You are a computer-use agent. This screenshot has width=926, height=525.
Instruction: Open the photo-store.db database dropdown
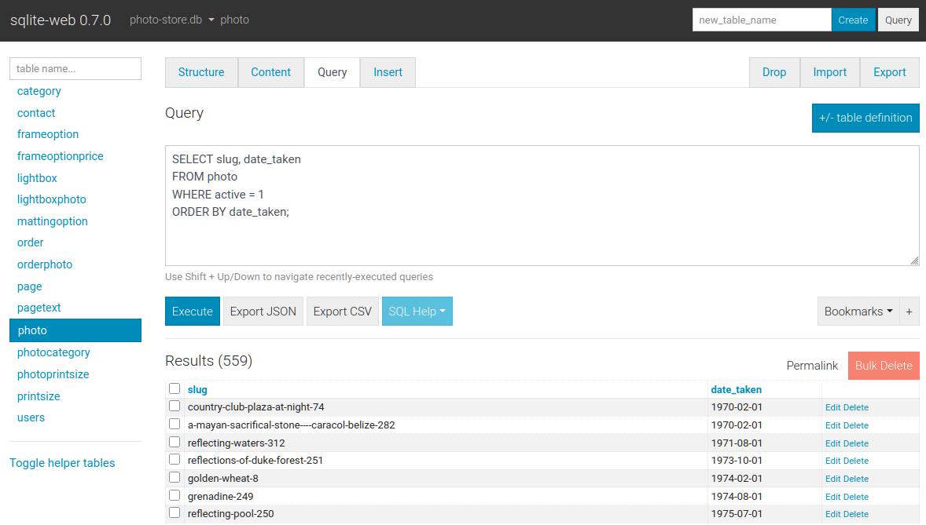[172, 20]
